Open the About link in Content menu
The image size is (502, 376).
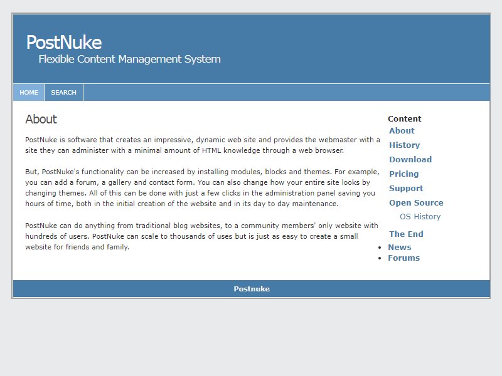click(402, 130)
